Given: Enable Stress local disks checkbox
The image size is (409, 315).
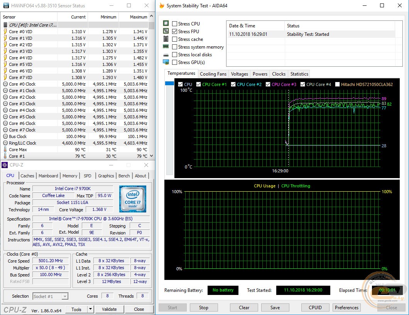Looking at the screenshot, I should tap(174, 55).
